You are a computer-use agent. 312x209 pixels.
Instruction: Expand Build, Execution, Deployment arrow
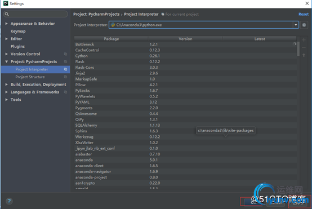point(6,85)
